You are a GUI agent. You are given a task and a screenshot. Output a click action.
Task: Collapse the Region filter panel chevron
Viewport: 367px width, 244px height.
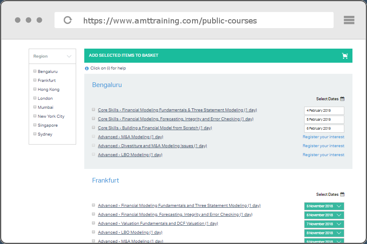point(69,56)
